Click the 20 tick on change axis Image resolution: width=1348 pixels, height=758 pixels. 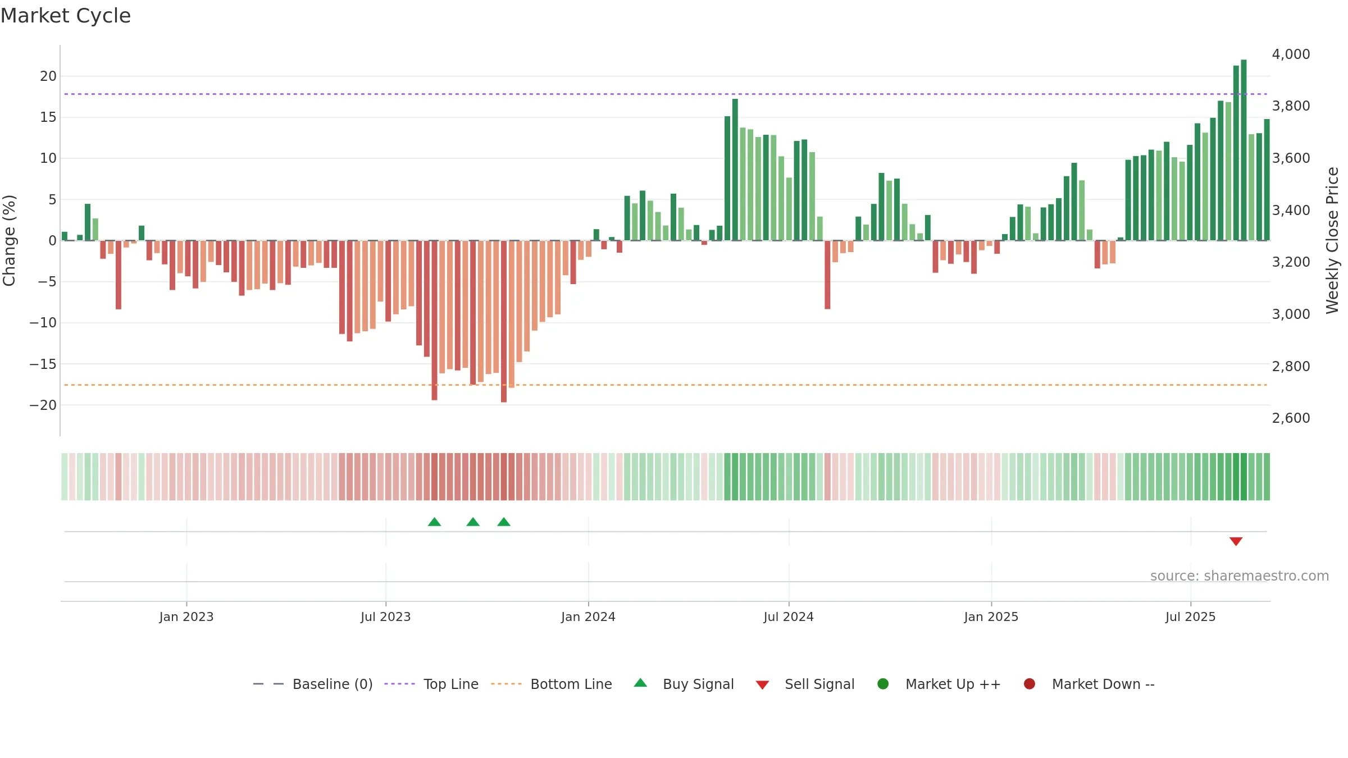click(x=48, y=76)
